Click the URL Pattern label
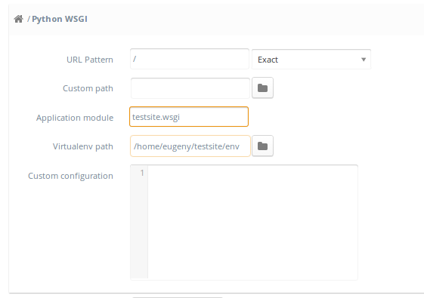The width and height of the screenshot is (424, 298). (90, 60)
